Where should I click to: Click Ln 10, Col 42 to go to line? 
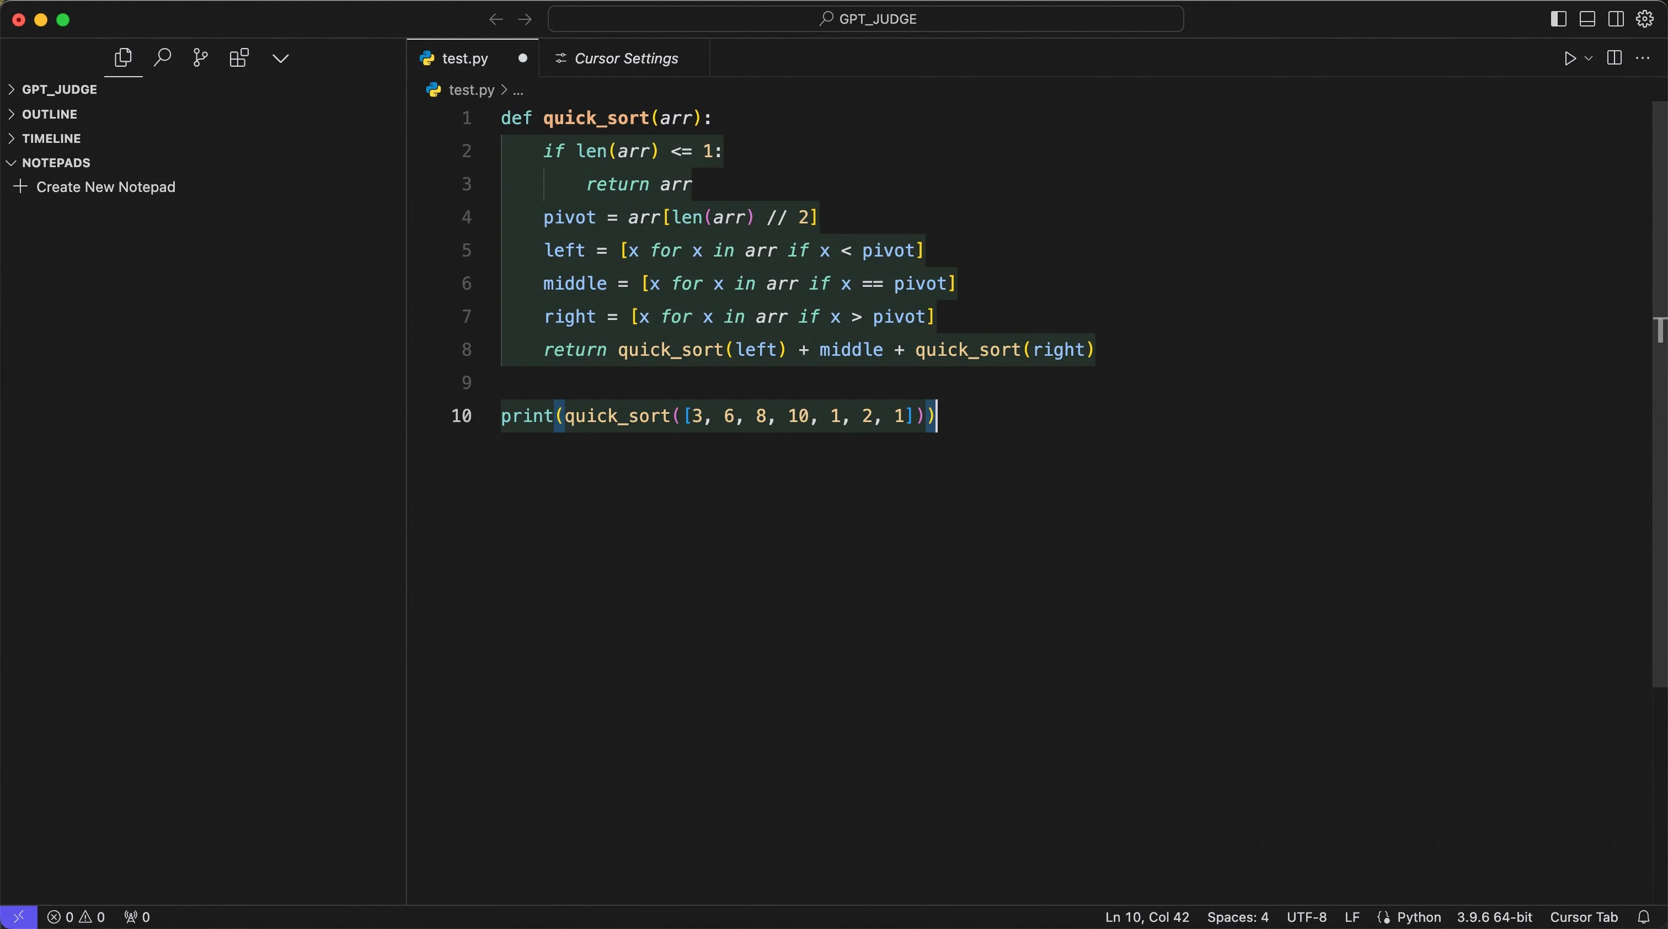pos(1147,917)
